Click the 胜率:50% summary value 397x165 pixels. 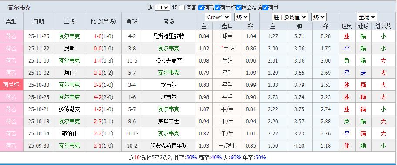[x=186, y=158]
